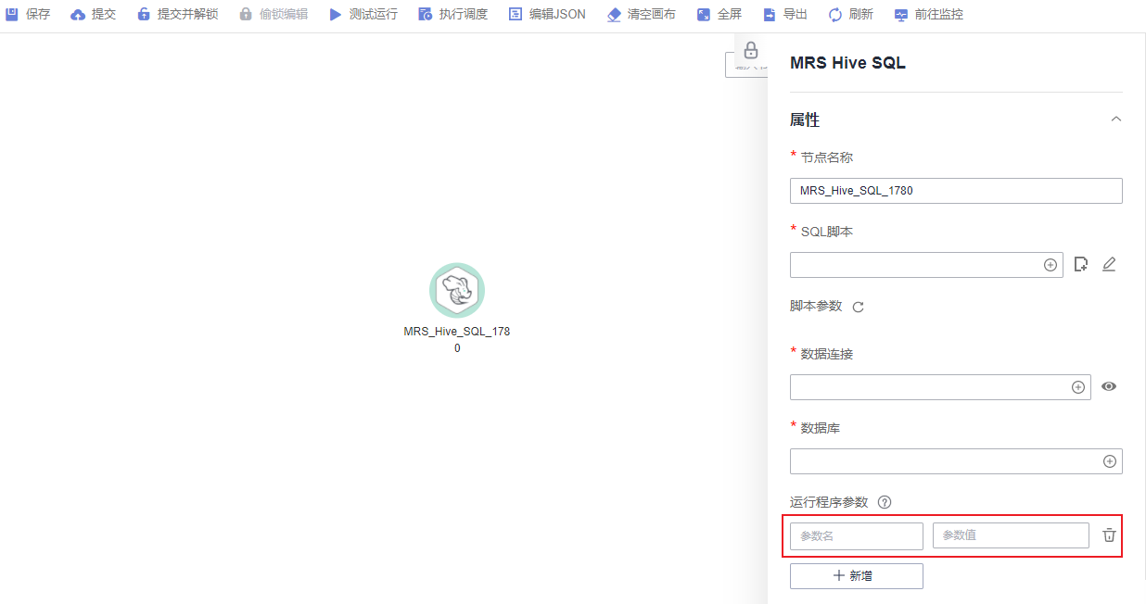Image resolution: width=1146 pixels, height=604 pixels.
Task: Open the help tip beside 运行程序参数
Action: click(x=884, y=502)
